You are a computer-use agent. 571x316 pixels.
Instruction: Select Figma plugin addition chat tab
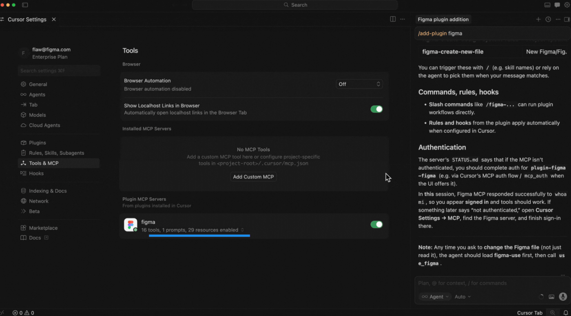point(443,19)
